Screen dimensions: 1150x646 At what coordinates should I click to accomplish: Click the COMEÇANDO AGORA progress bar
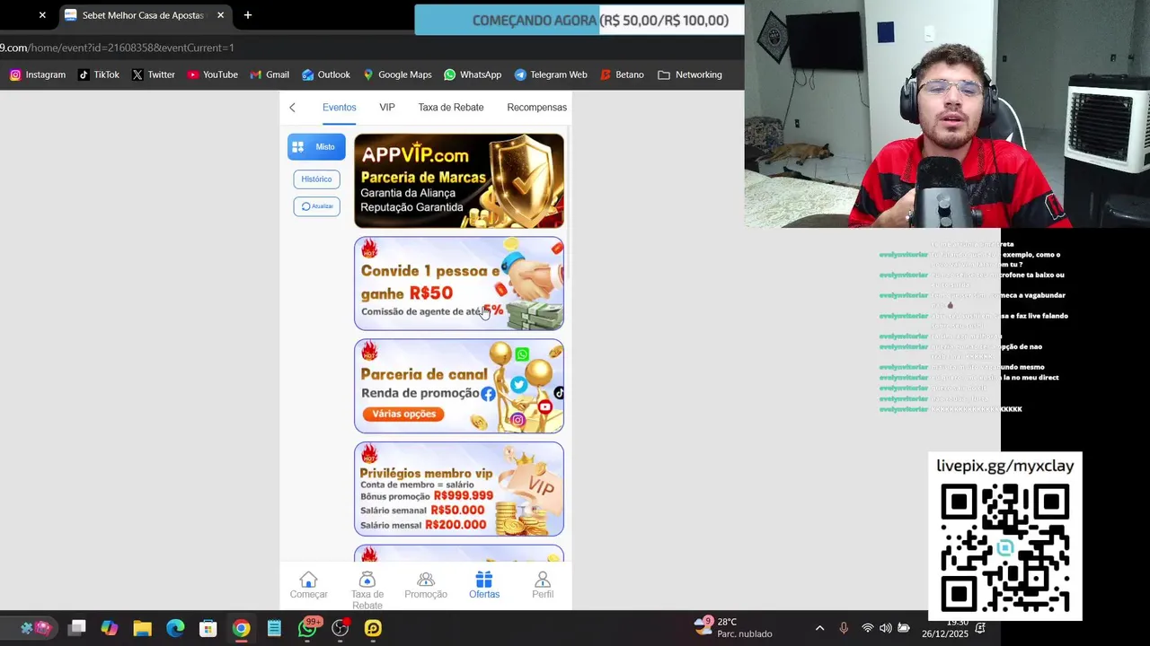pyautogui.click(x=579, y=20)
